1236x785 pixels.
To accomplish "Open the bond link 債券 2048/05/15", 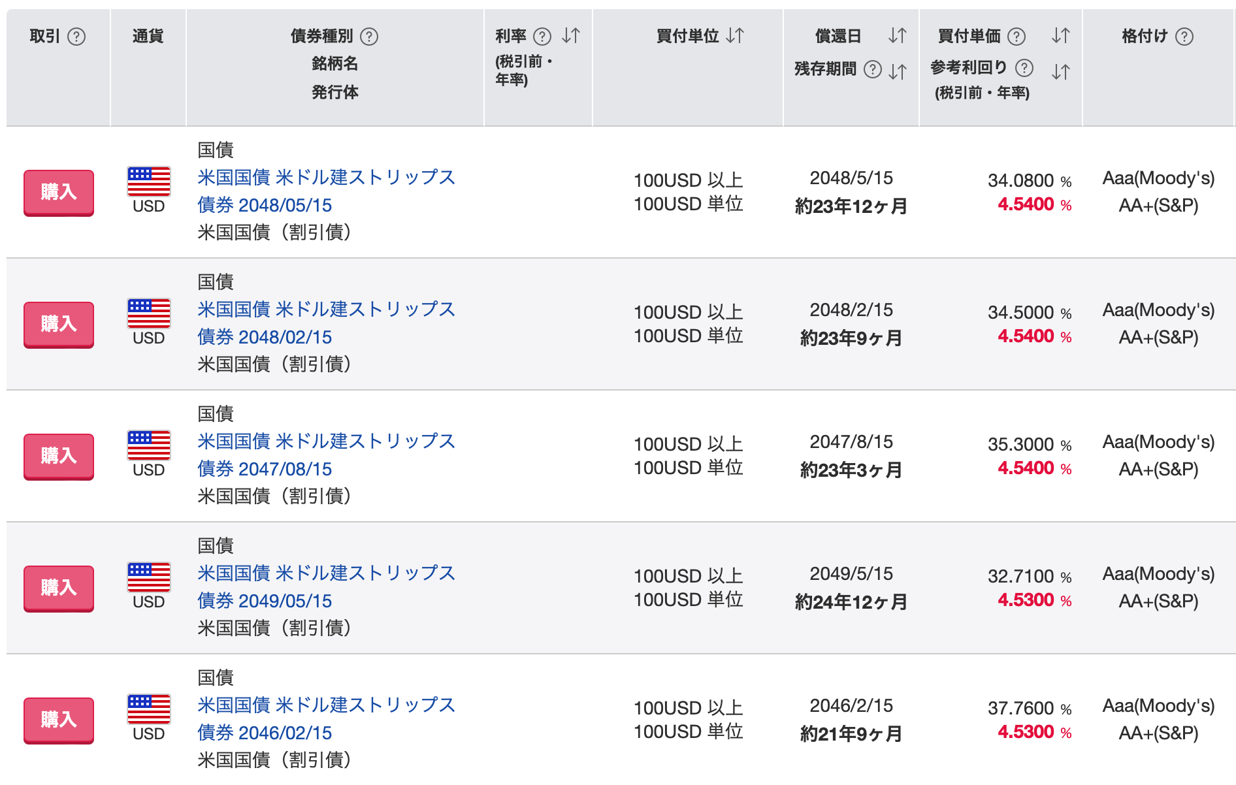I will coord(265,204).
